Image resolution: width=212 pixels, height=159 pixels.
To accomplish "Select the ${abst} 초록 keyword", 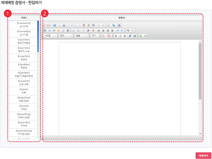I will coord(24,91).
